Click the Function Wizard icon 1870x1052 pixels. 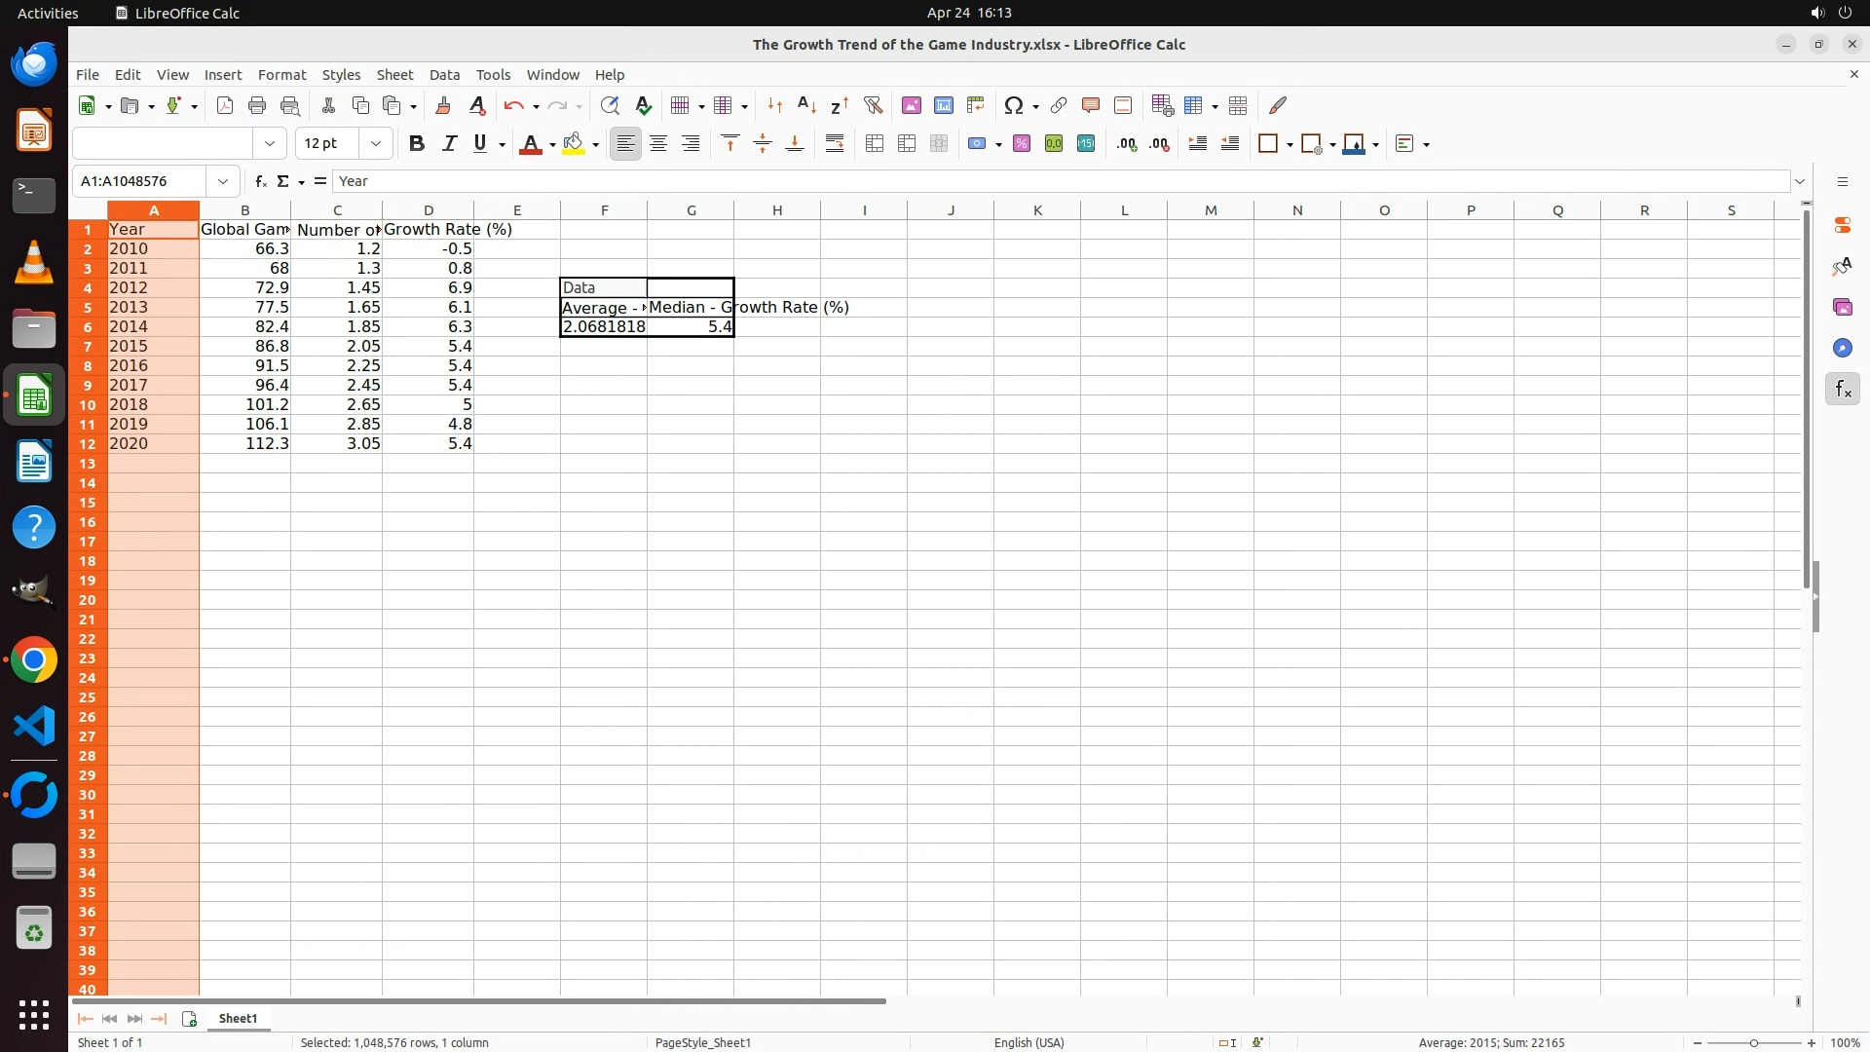(x=260, y=181)
